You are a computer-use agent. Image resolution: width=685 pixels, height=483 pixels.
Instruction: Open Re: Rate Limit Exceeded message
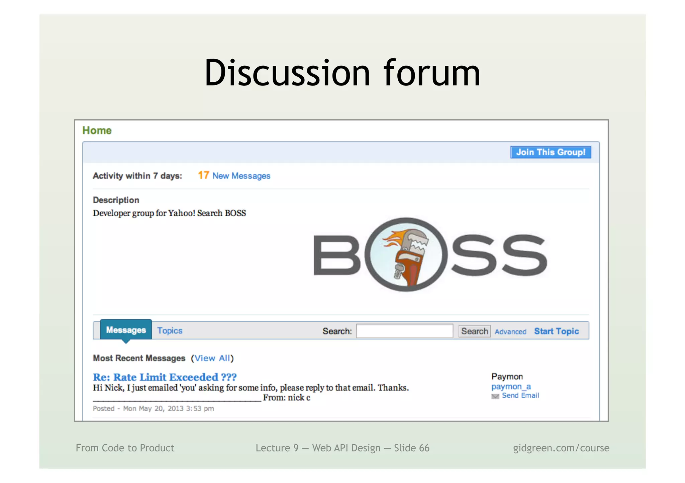tap(165, 377)
